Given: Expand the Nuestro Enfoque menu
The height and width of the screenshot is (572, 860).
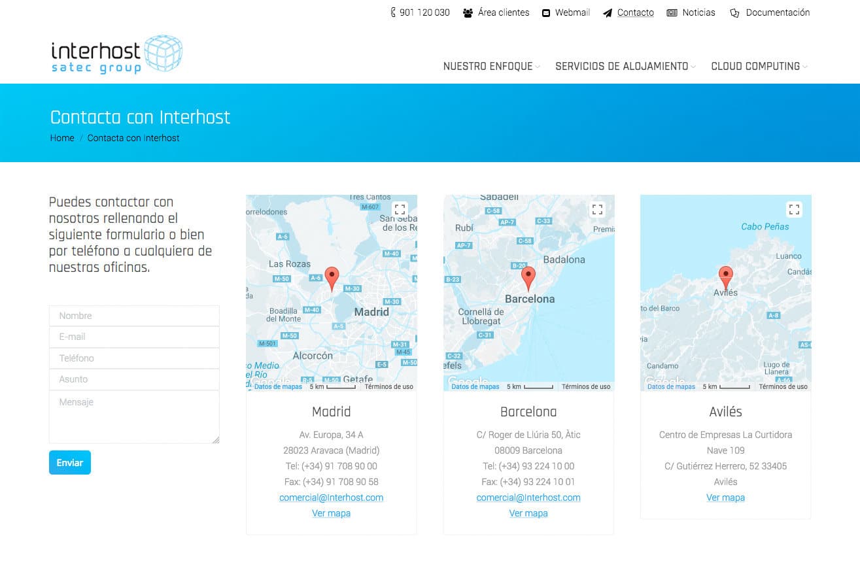Looking at the screenshot, I should click(492, 66).
